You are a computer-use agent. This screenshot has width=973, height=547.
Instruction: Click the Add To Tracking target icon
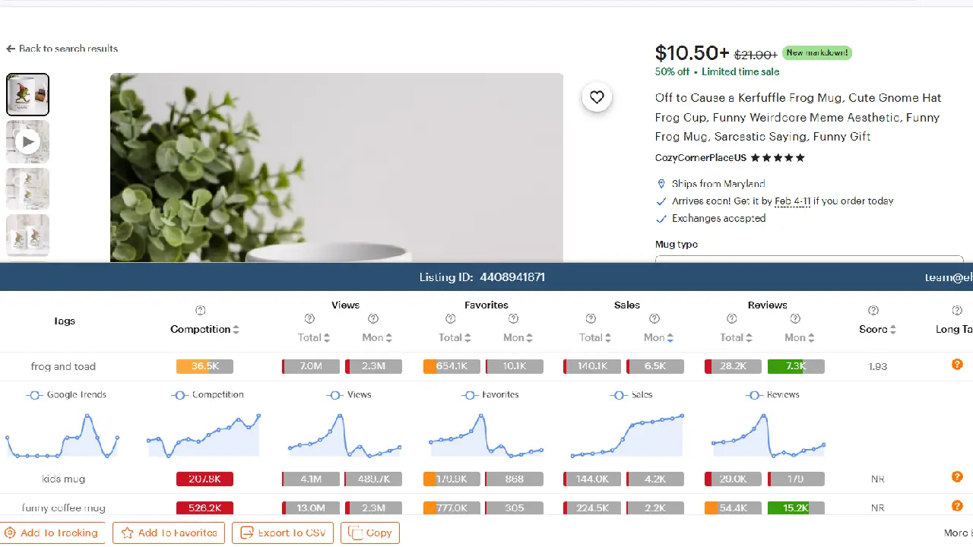point(11,533)
